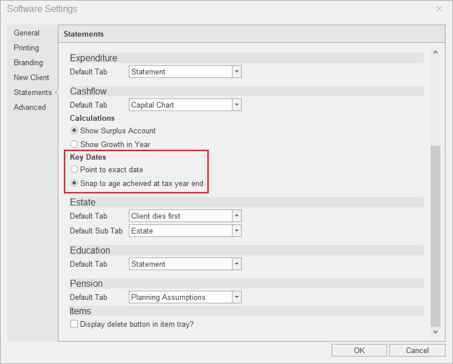Screen dimensions: 453x364
Task: Open the General settings section
Action: click(x=27, y=33)
